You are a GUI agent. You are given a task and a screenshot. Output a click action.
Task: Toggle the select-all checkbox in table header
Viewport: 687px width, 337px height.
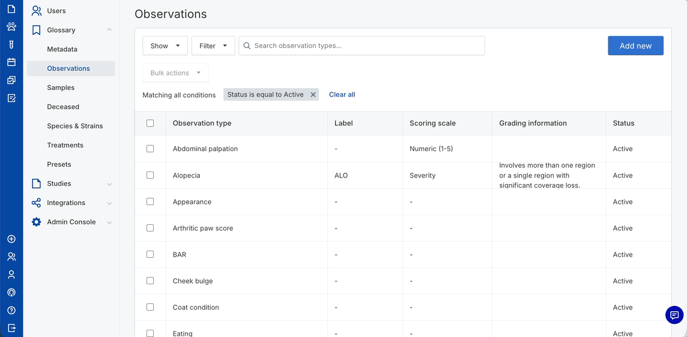[150, 123]
